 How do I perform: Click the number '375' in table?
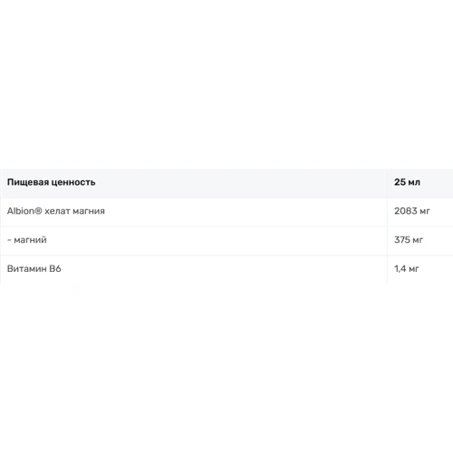[x=402, y=240]
